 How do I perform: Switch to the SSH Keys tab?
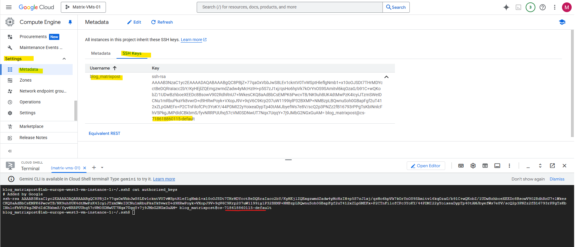[x=132, y=53]
